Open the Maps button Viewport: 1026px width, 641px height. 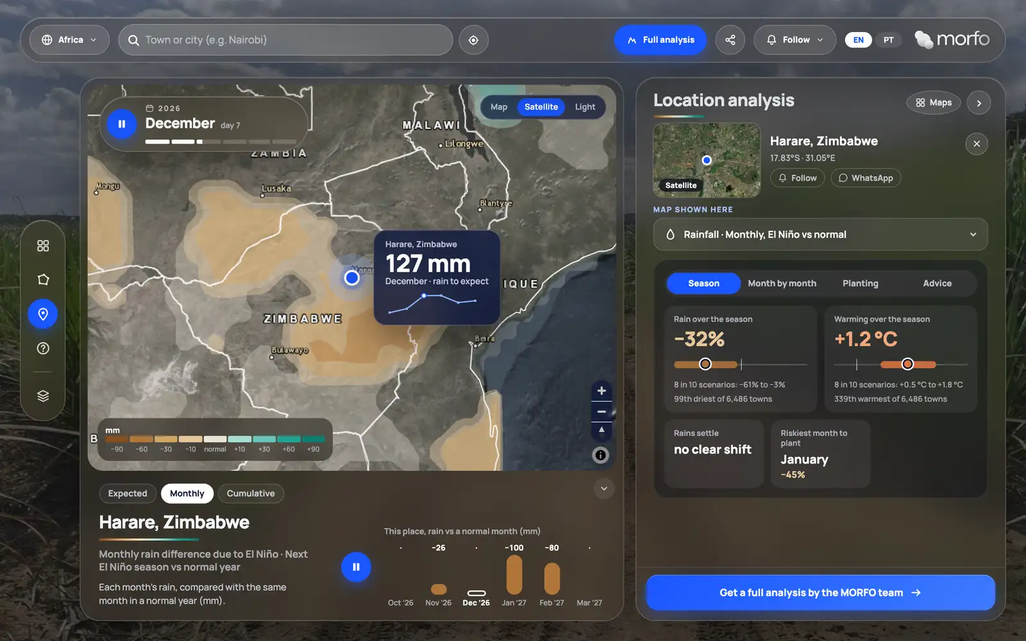pos(934,103)
